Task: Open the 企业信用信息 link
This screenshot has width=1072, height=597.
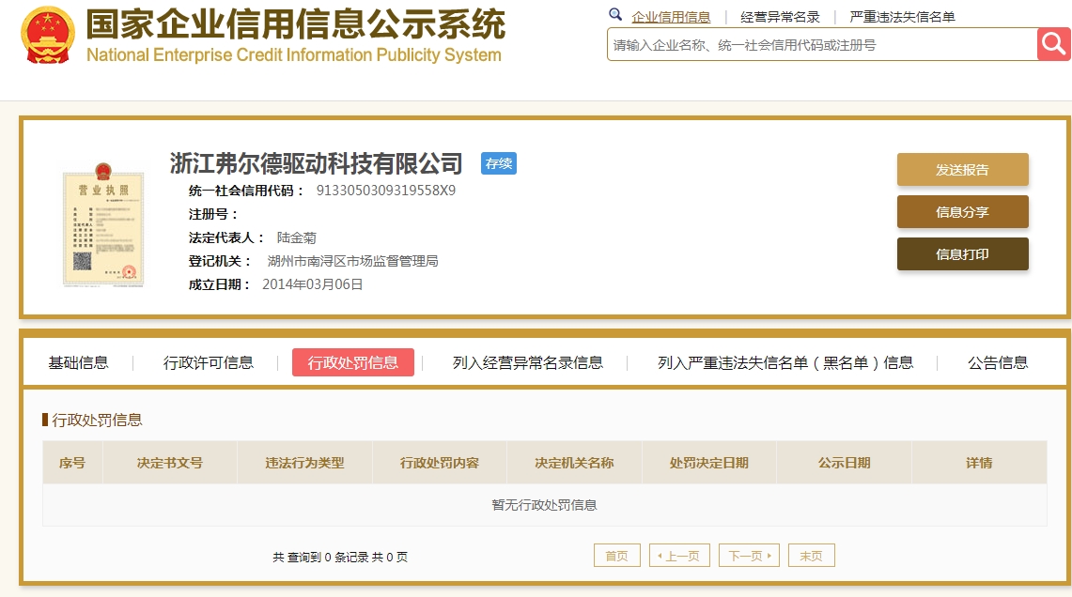Action: (x=671, y=17)
